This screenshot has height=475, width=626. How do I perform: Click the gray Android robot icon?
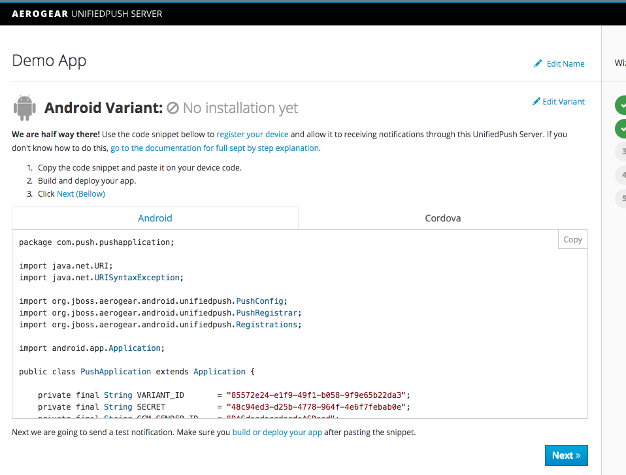tap(25, 107)
